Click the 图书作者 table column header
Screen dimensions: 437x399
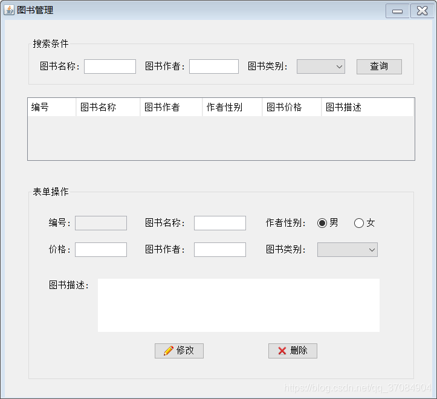coord(171,107)
